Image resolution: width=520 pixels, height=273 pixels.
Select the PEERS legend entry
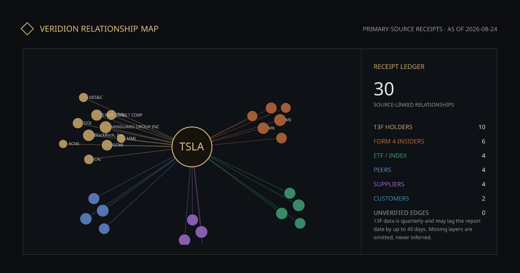pyautogui.click(x=383, y=170)
